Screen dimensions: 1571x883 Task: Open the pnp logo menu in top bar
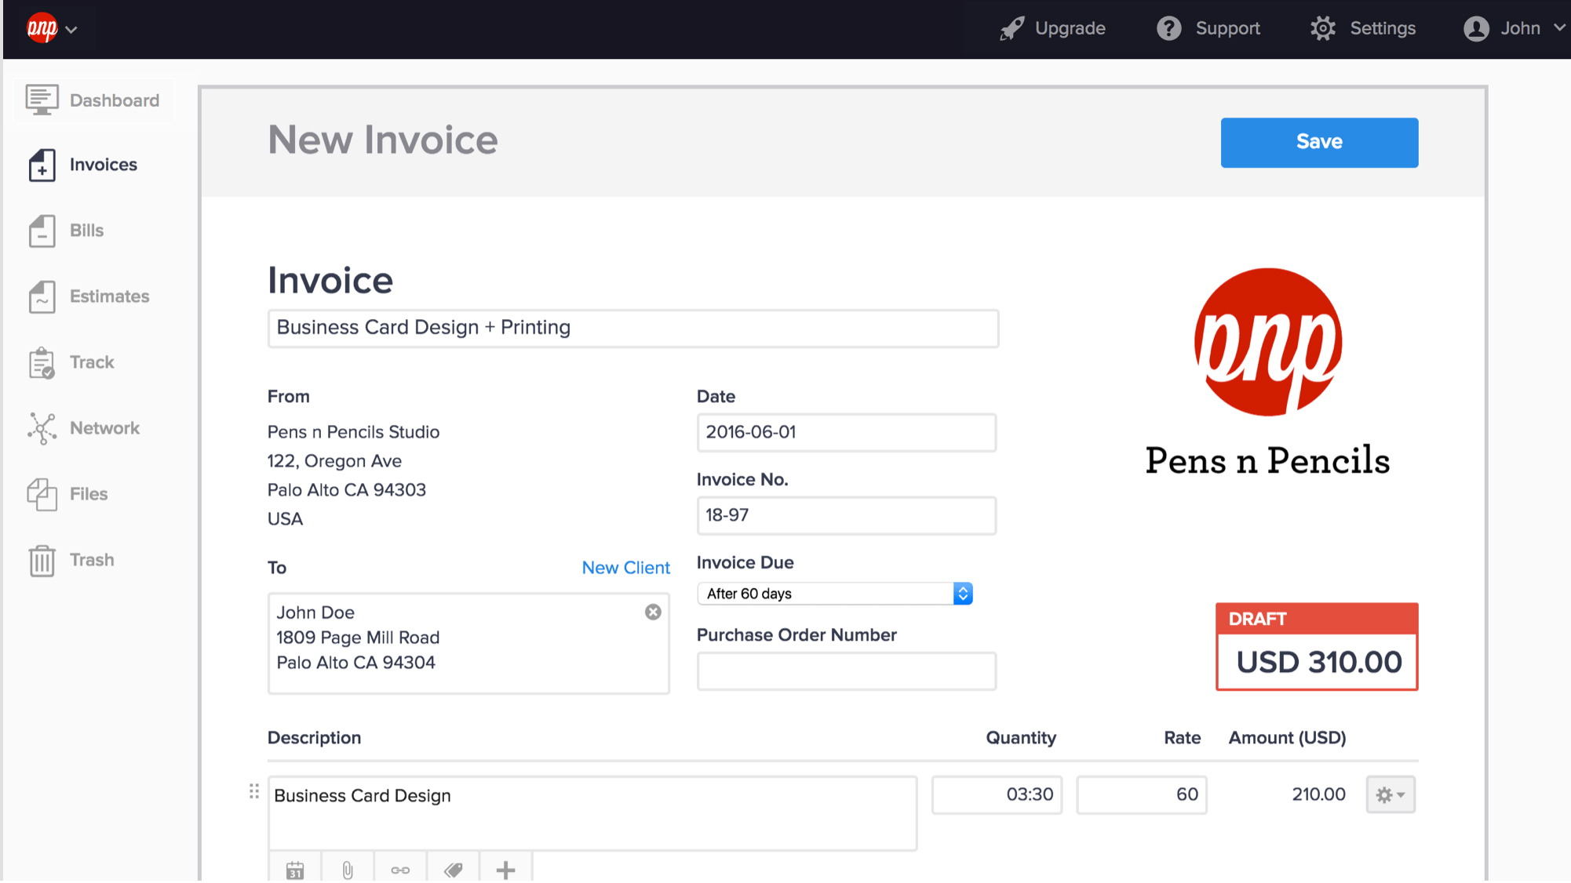point(51,29)
